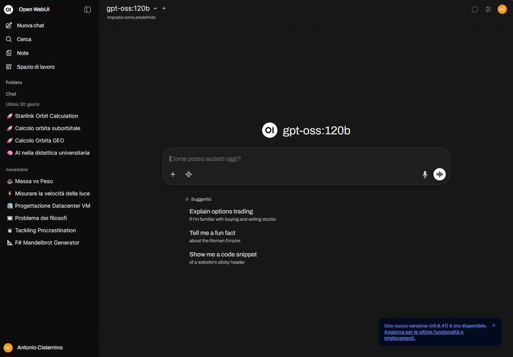Viewport: 513px width, 357px height.
Task: Dismiss the new version notification
Action: [494, 326]
